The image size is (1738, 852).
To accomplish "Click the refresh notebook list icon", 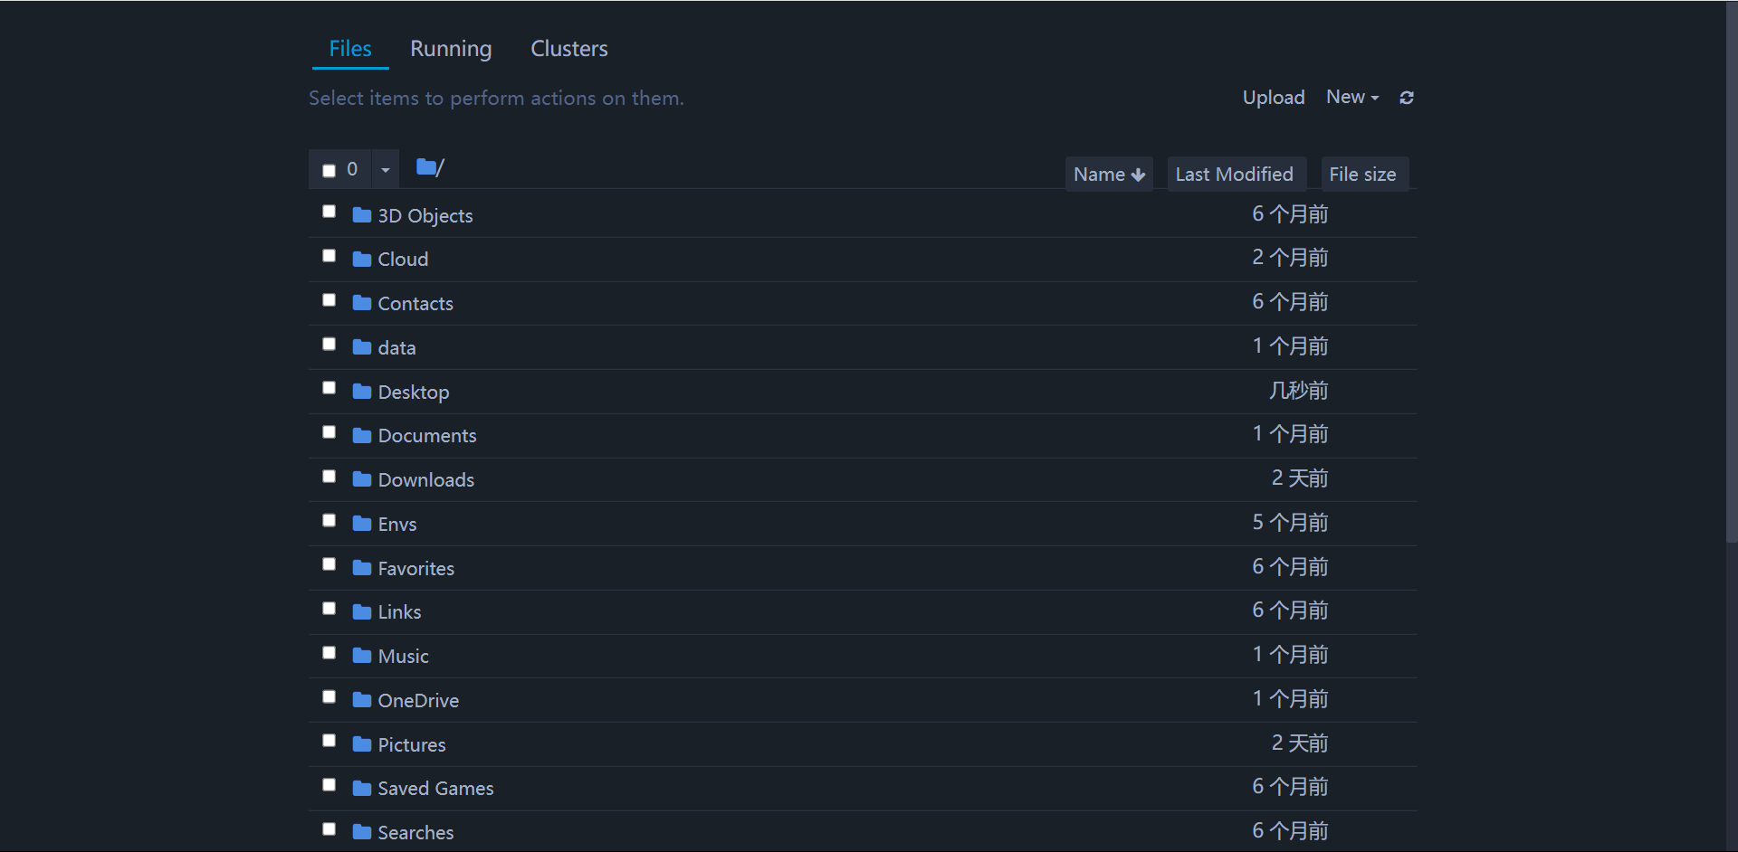I will coord(1407,98).
